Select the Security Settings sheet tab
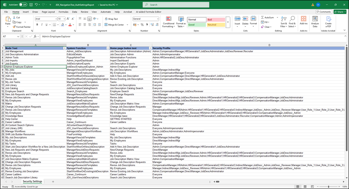349x189 pixels. 33,181
